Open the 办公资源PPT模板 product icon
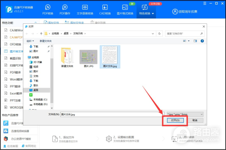Screen dimensions: 226x150 [6, 139]
